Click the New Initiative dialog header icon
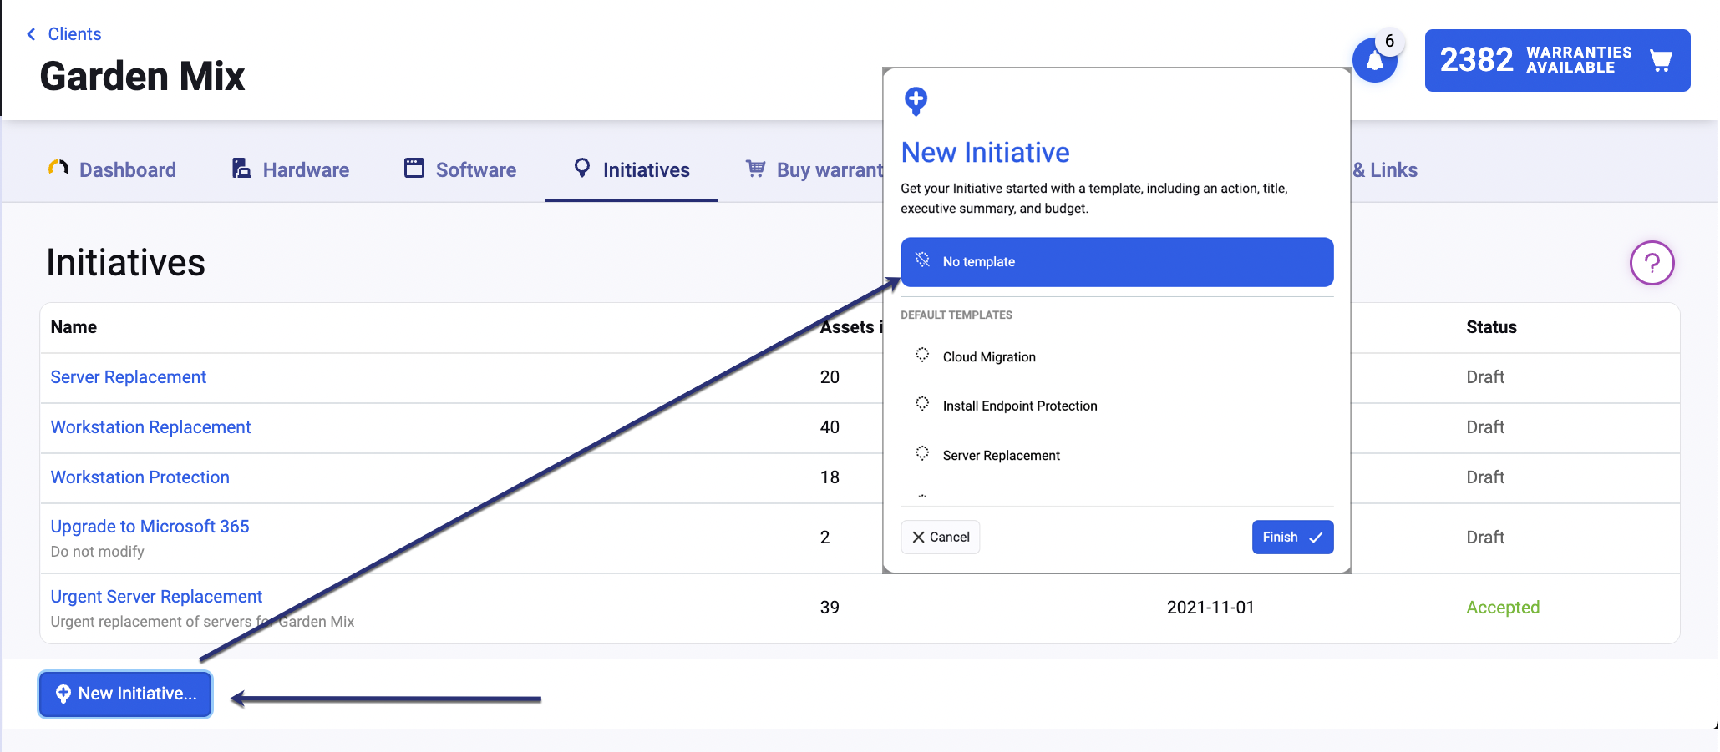This screenshot has width=1720, height=752. [x=916, y=101]
